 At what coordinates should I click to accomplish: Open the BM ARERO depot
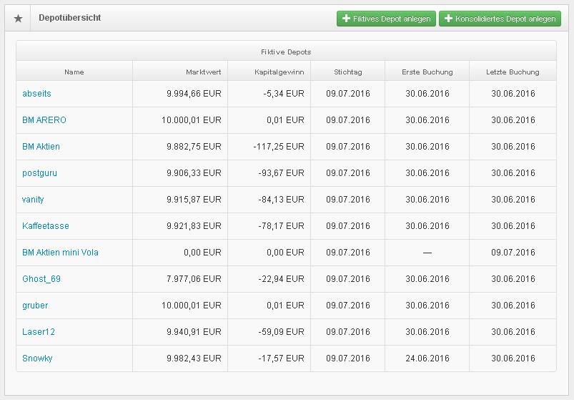tap(44, 120)
